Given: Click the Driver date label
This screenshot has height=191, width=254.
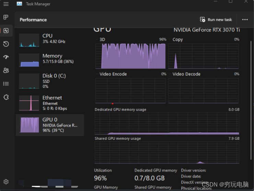Looking at the screenshot, I should coord(191,176).
